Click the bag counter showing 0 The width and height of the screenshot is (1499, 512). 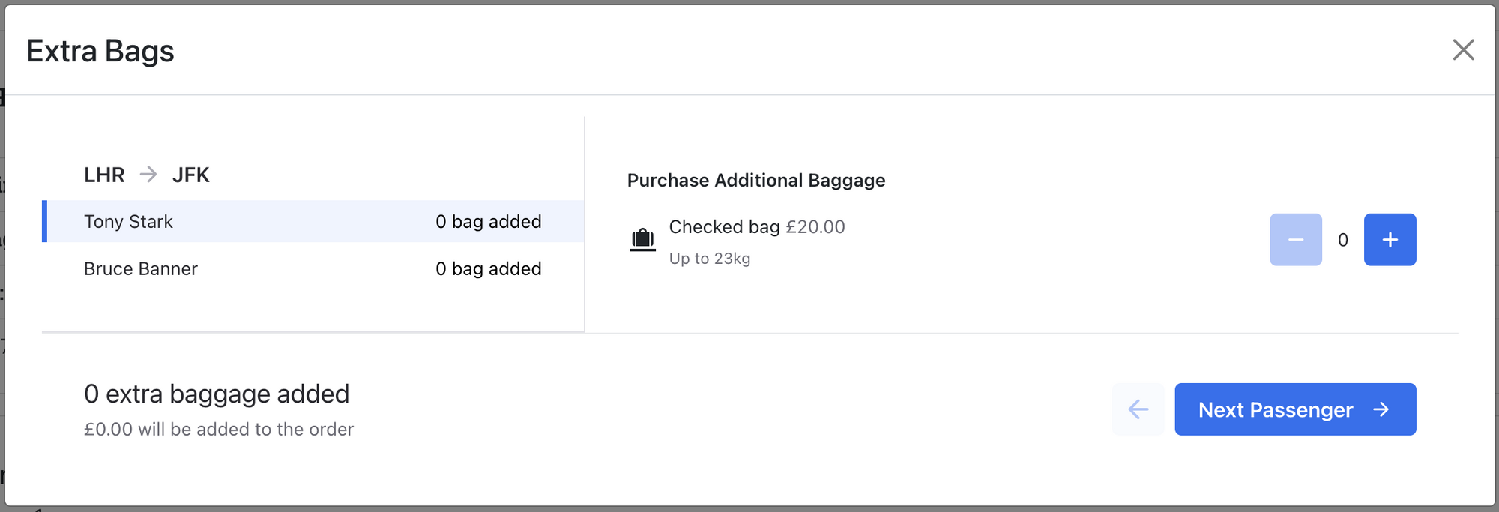tap(1342, 239)
